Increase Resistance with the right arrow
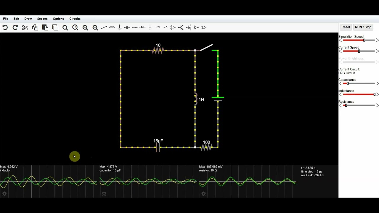 [377, 105]
